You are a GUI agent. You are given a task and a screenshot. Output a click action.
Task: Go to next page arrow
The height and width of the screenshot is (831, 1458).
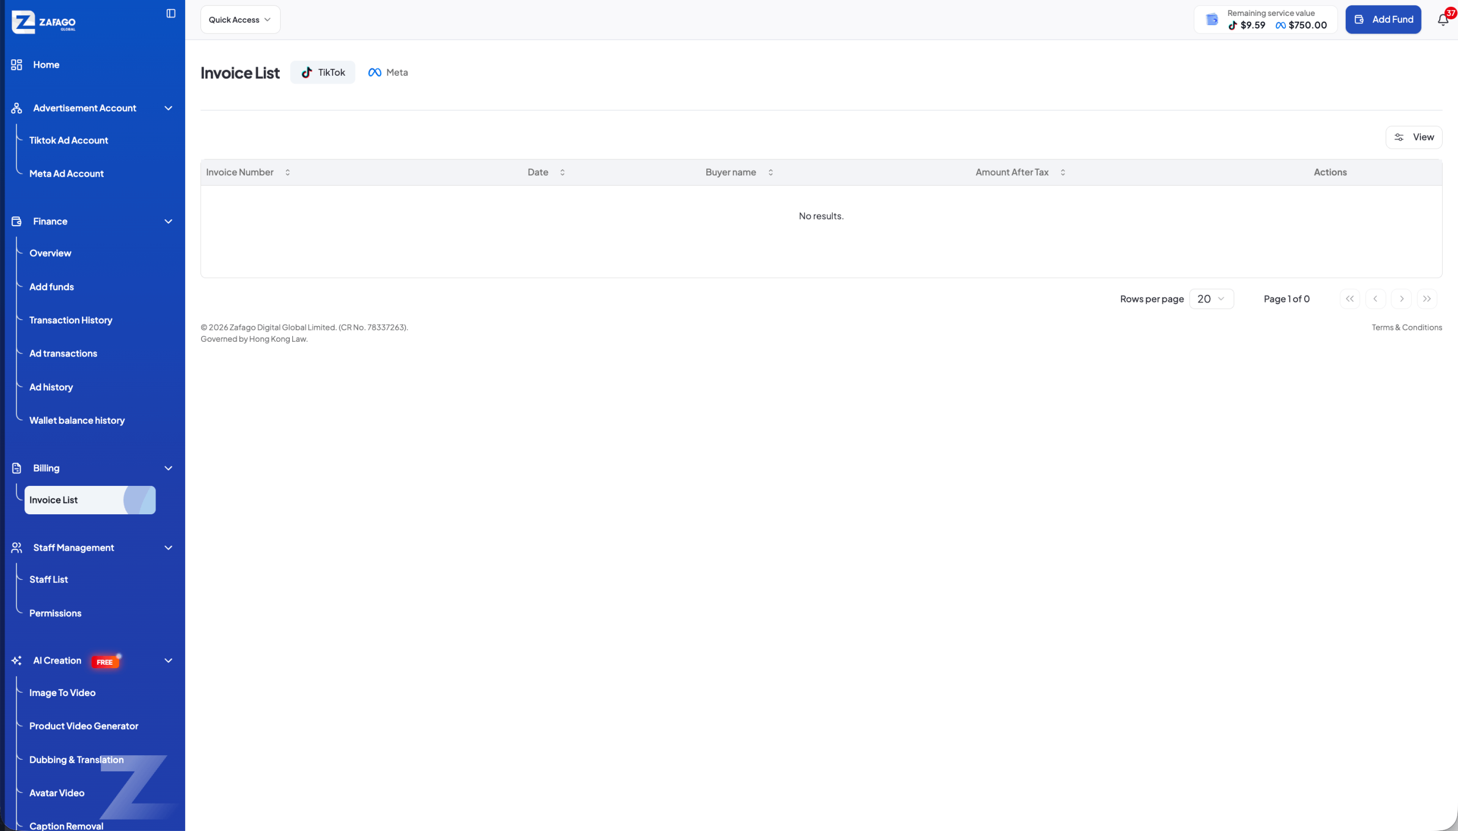click(x=1402, y=299)
